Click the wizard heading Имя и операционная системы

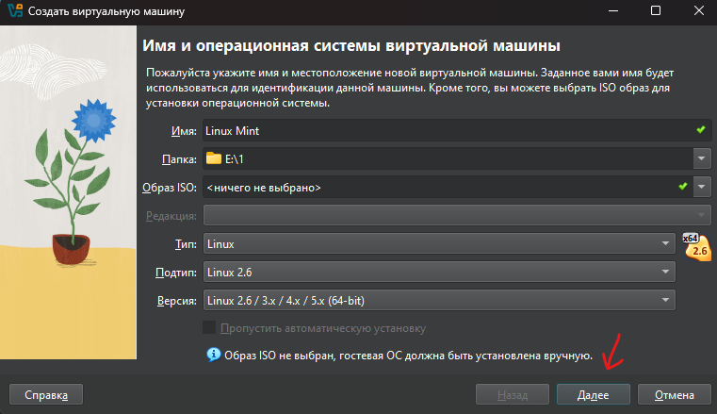point(351,46)
